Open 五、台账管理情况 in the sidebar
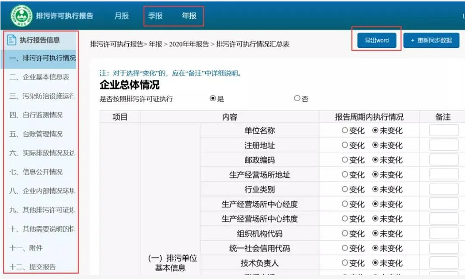 point(36,134)
